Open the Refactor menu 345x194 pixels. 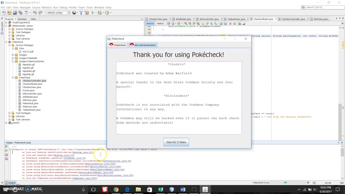click(47, 8)
